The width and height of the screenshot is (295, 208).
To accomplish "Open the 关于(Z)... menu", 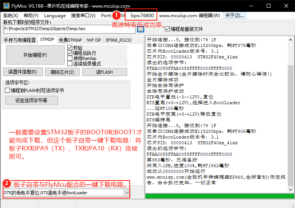I will tap(235, 16).
